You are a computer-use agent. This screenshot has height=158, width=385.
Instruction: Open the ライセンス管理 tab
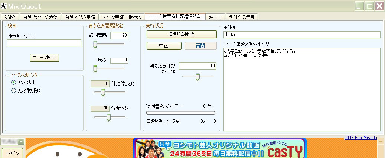click(242, 17)
